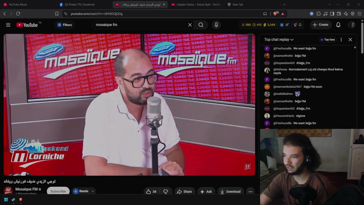
Task: Open the Brave Shields lion icon
Action: [275, 14]
